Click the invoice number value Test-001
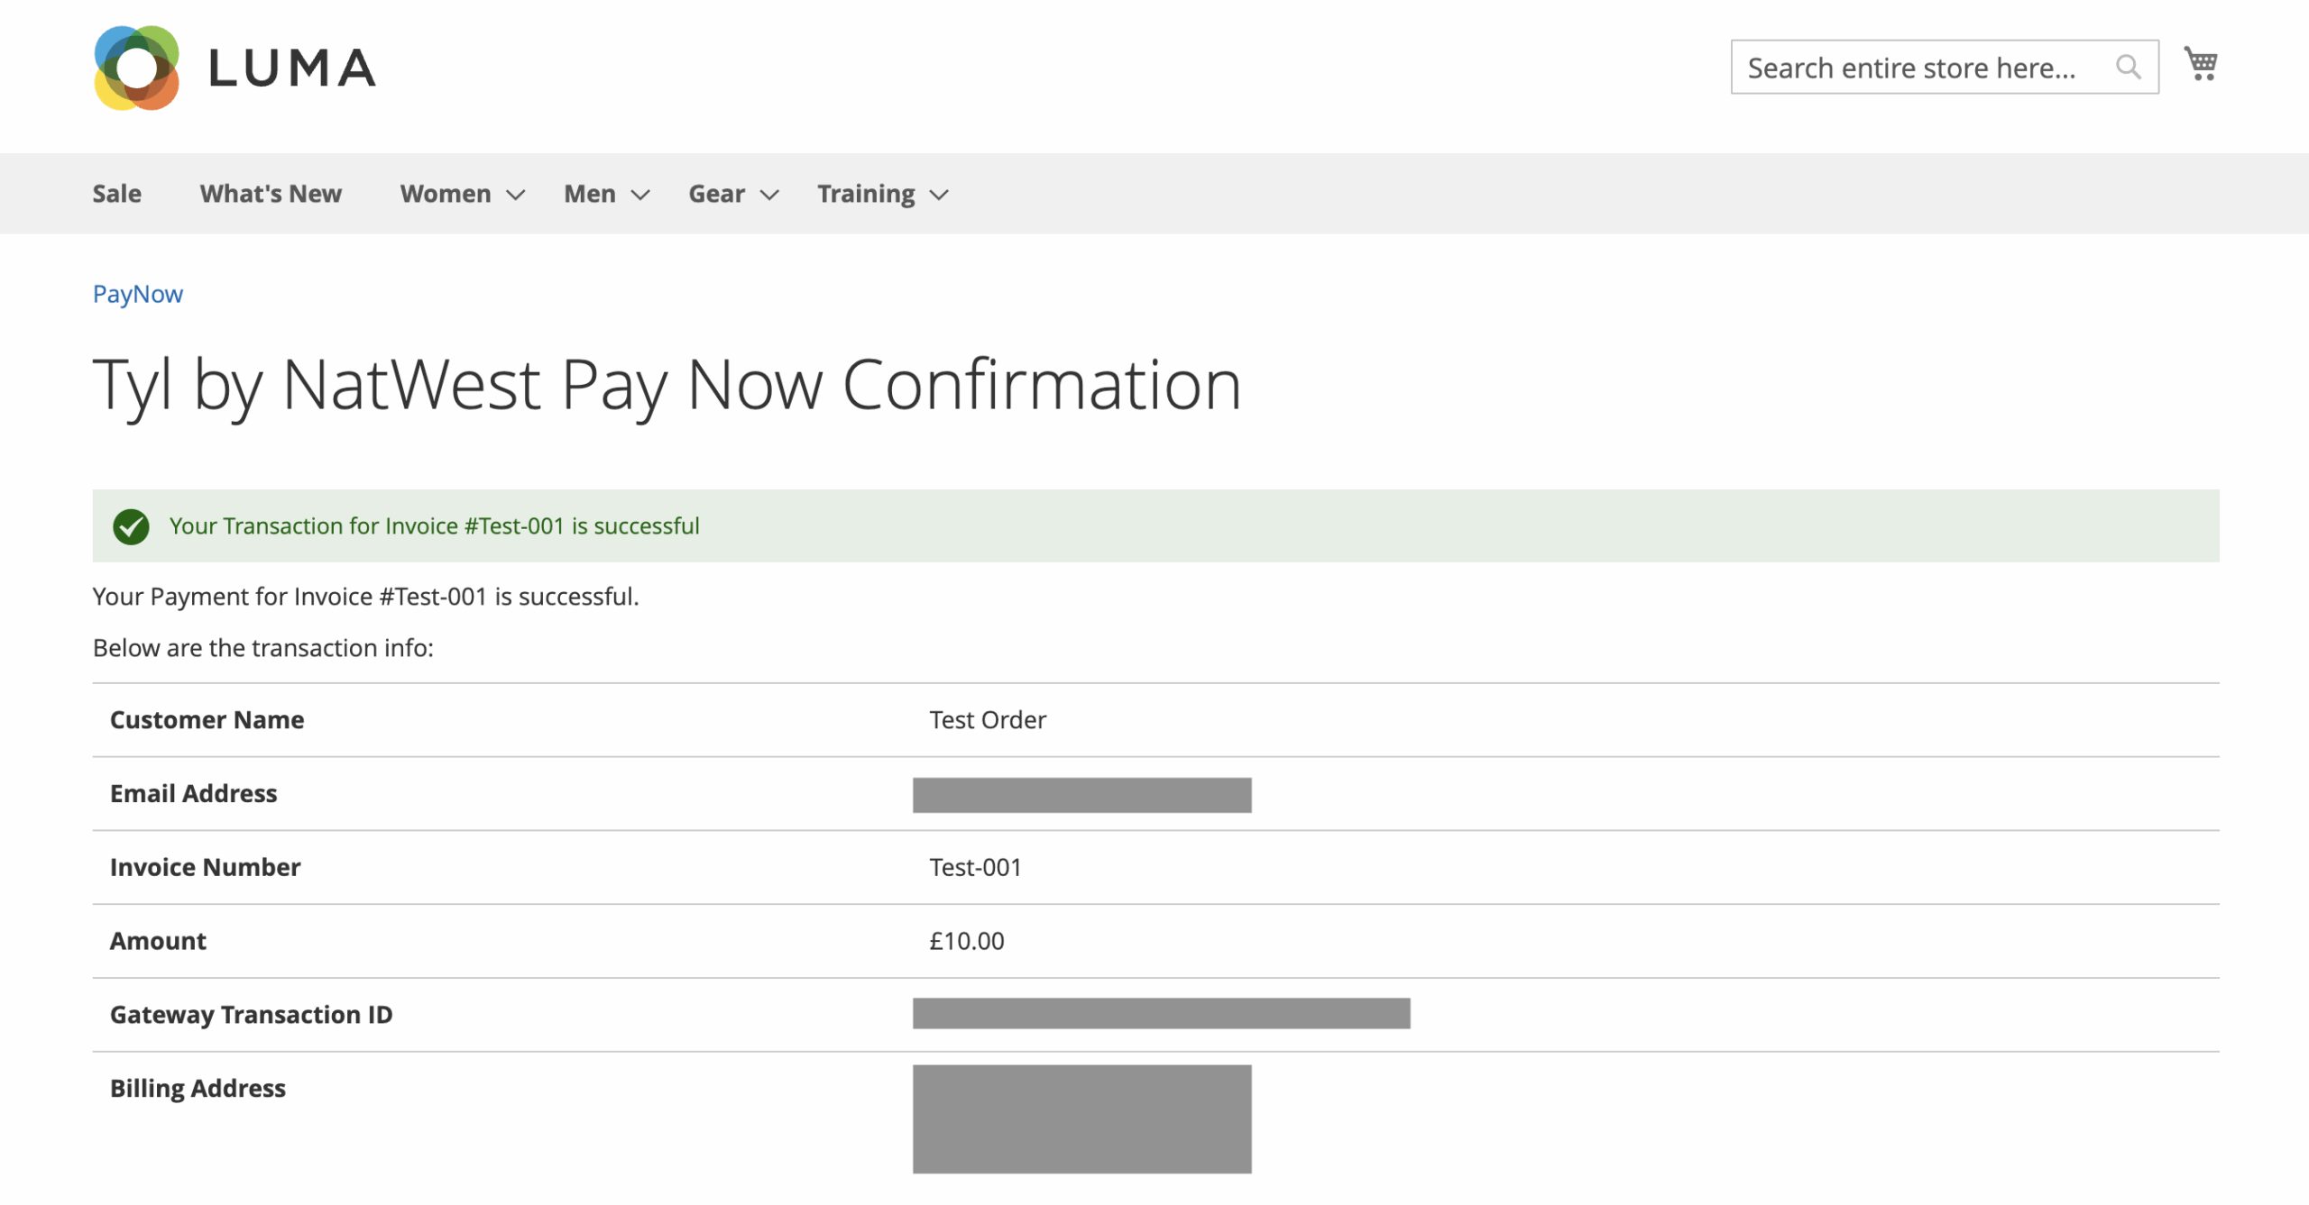The height and width of the screenshot is (1205, 2309). [x=975, y=866]
